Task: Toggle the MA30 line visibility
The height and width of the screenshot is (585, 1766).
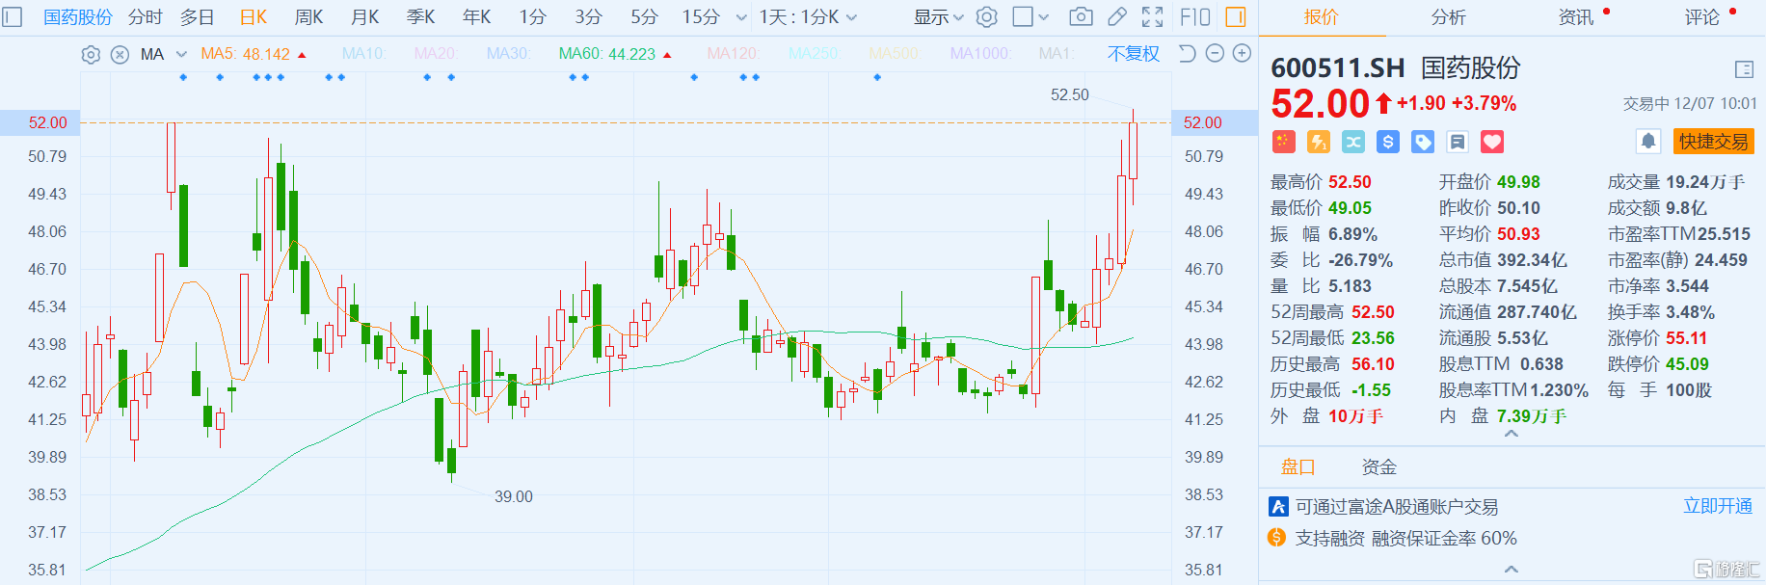Action: click(x=508, y=54)
